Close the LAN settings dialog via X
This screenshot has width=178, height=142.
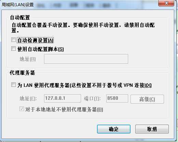click(x=166, y=3)
